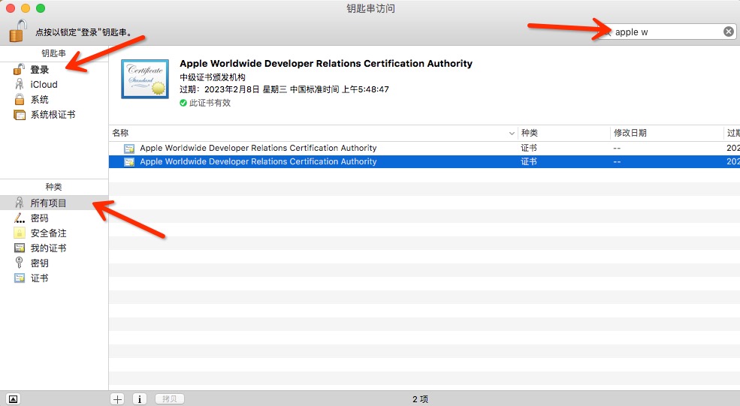The height and width of the screenshot is (406, 740).
Task: Click the 系统根证书 folder icon
Action: click(x=20, y=115)
